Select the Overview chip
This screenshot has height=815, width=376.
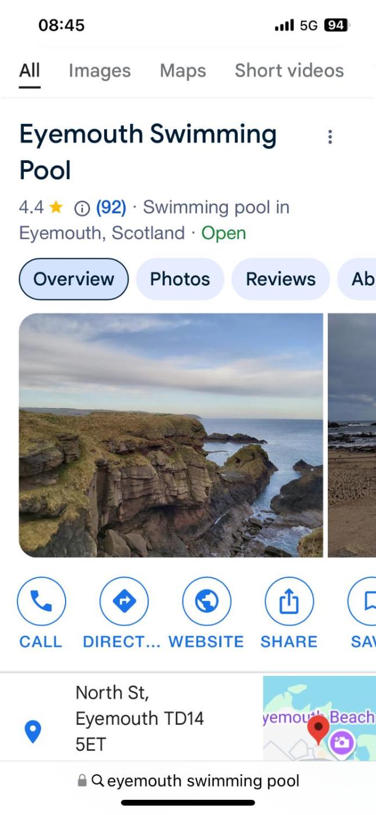pyautogui.click(x=74, y=279)
